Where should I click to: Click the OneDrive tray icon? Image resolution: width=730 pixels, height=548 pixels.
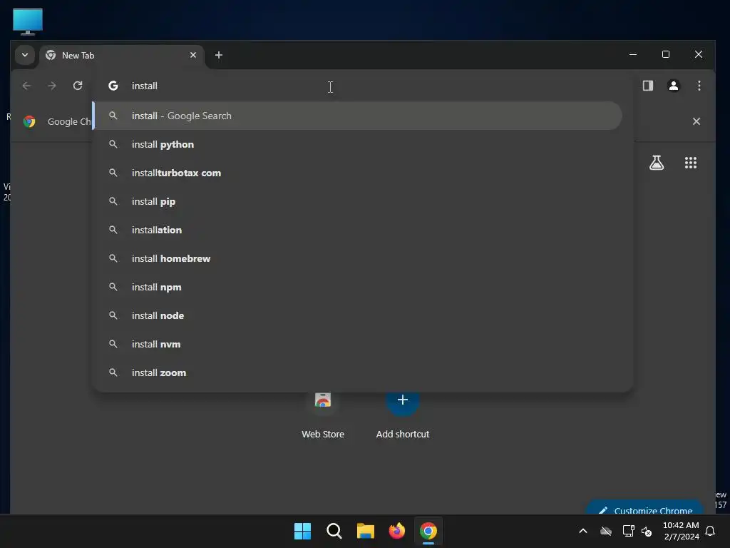point(606,531)
